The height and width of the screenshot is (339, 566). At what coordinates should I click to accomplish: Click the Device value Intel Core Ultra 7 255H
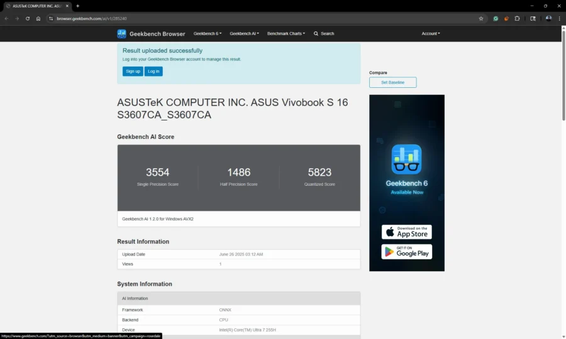(x=248, y=330)
